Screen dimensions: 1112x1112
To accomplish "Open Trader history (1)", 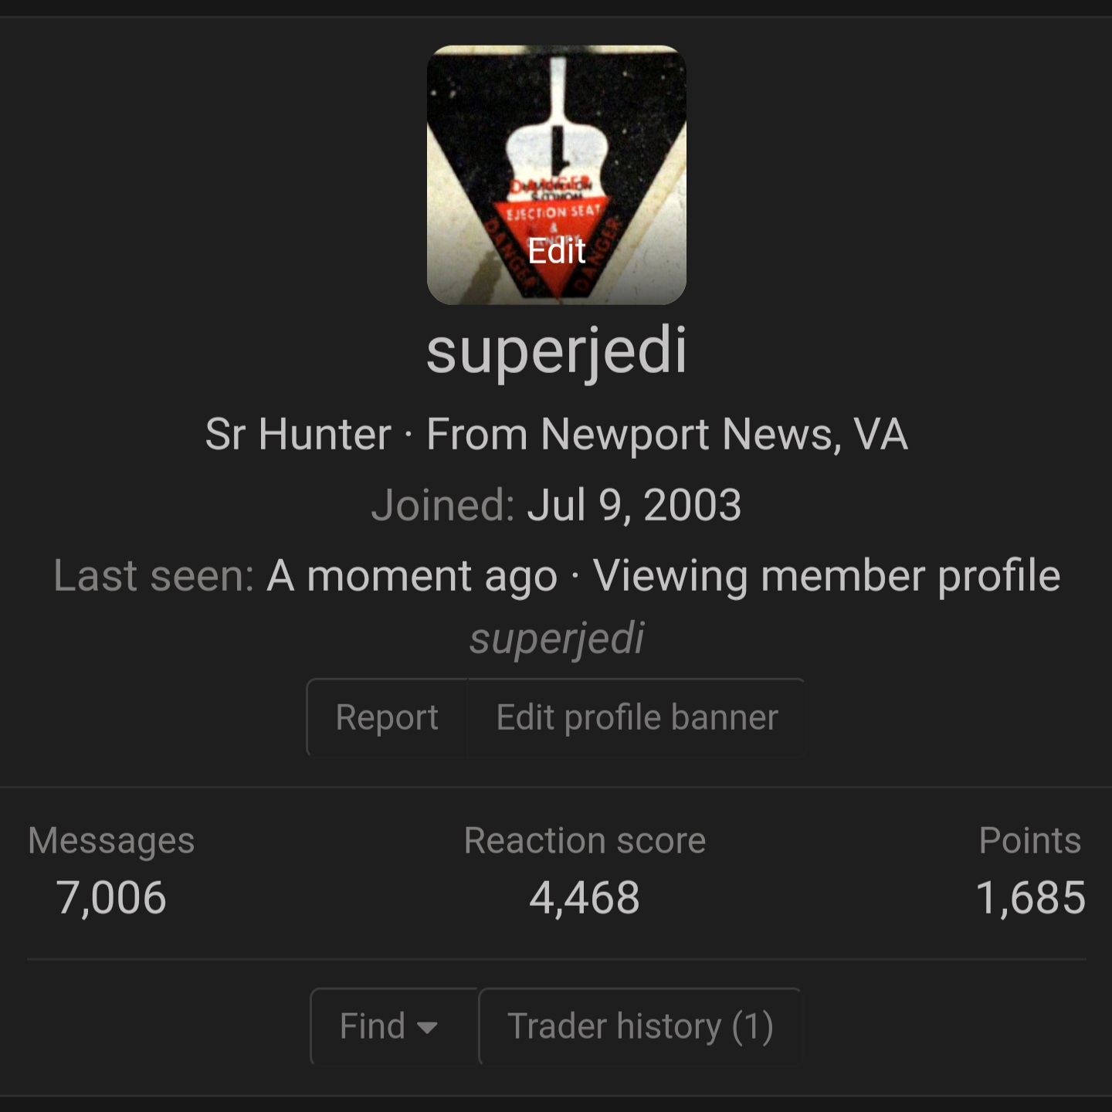I will pos(640,1026).
